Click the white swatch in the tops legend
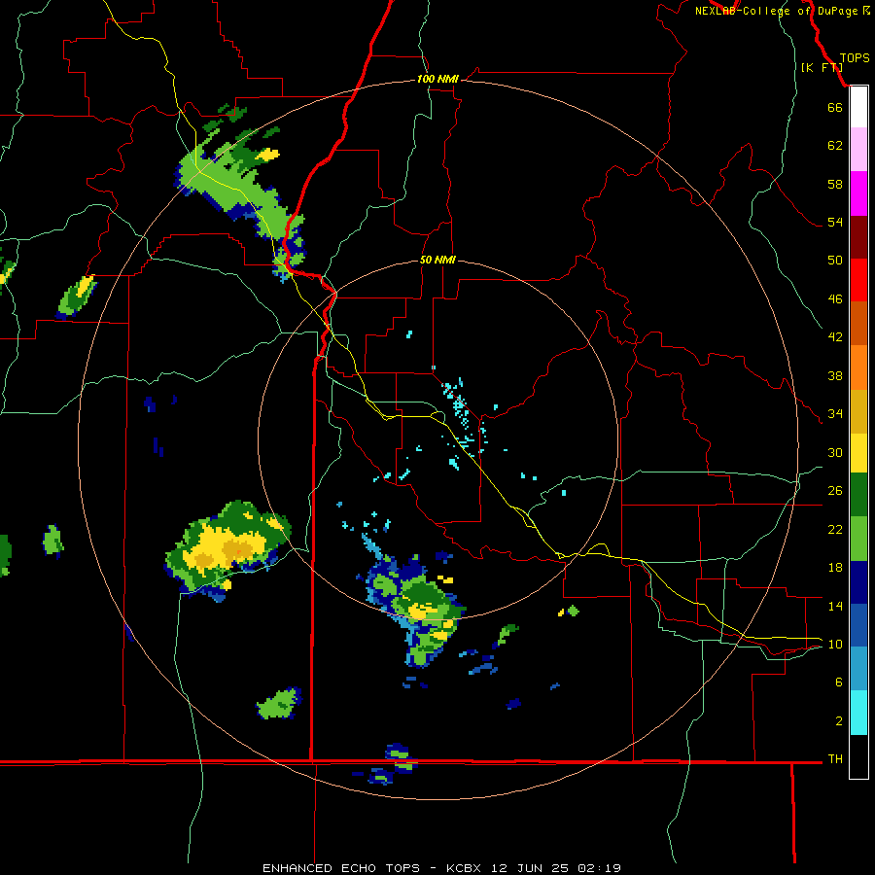The height and width of the screenshot is (875, 875). point(858,107)
